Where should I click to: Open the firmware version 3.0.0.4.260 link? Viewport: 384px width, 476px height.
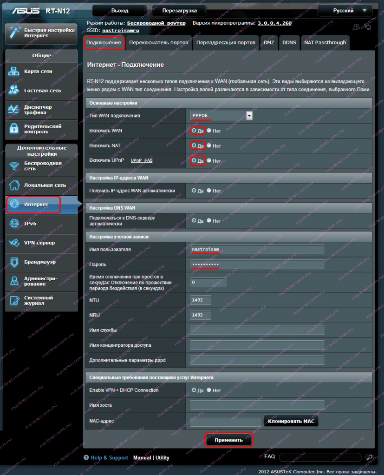coord(274,23)
